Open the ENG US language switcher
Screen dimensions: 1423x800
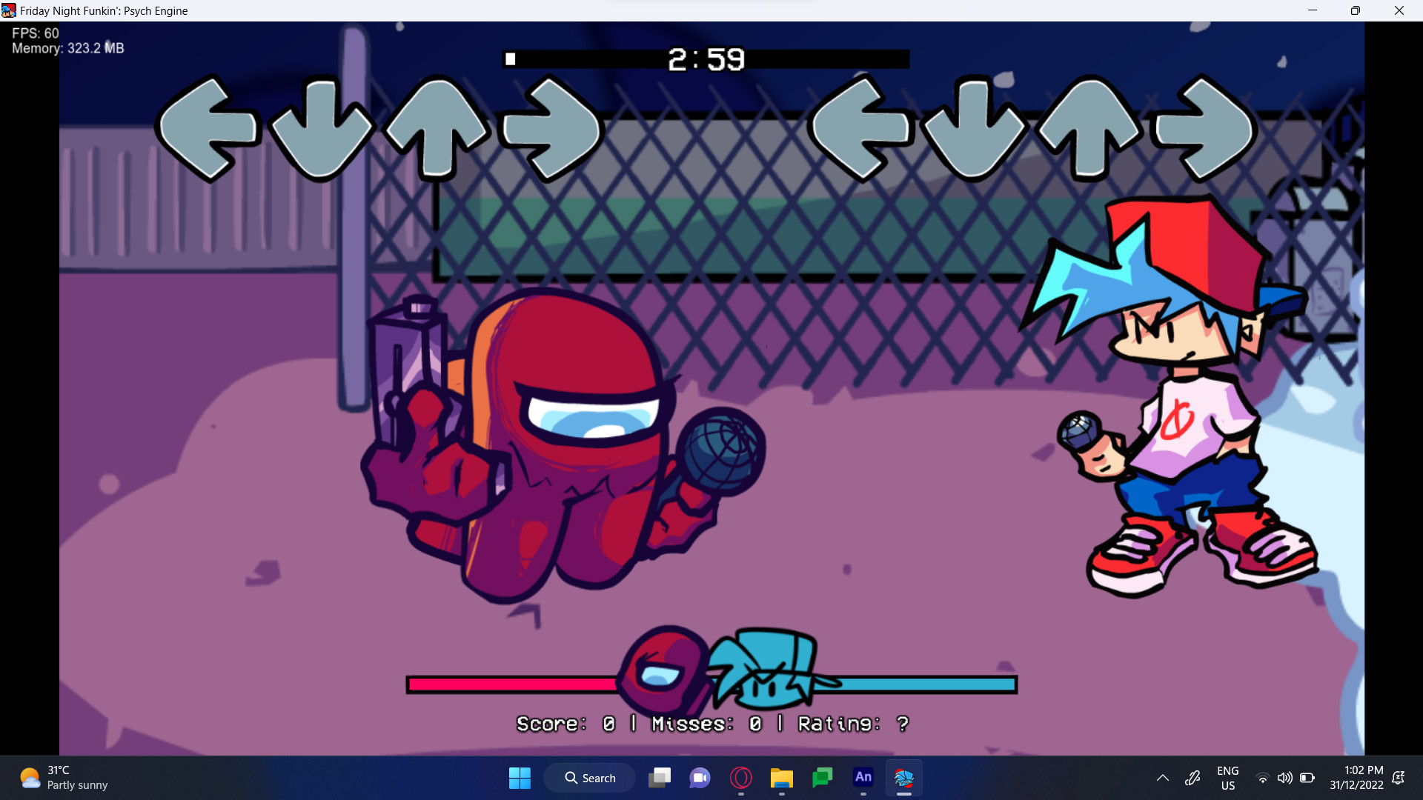point(1228,778)
